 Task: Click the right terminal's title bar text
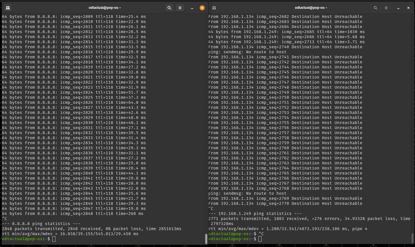coord(311,8)
